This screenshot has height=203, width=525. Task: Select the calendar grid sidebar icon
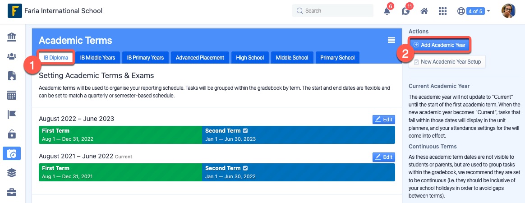[x=12, y=96]
